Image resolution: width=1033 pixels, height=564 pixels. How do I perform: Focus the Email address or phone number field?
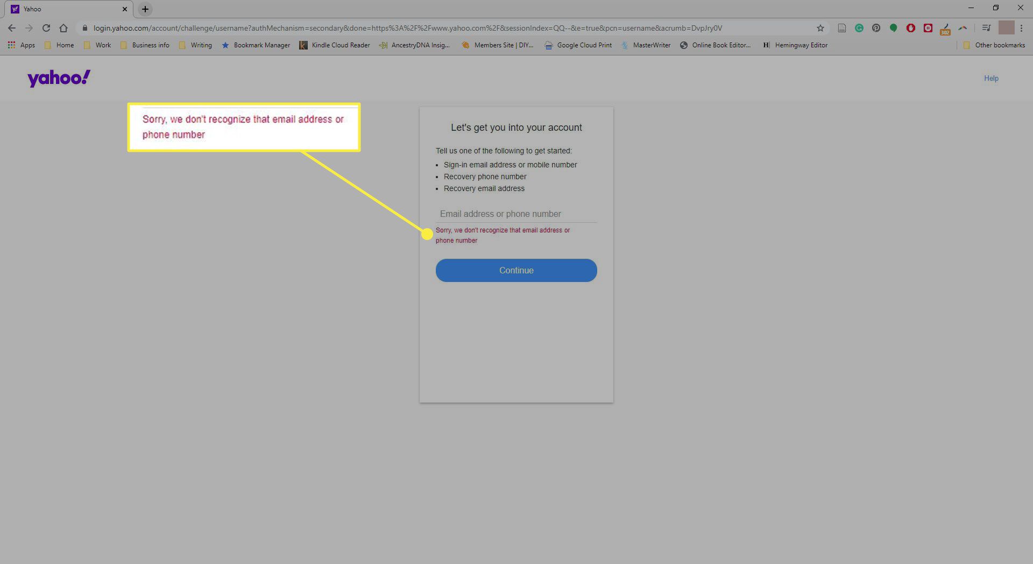[x=516, y=214]
